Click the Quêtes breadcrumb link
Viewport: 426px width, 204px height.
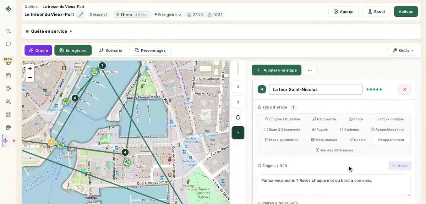coord(31,7)
